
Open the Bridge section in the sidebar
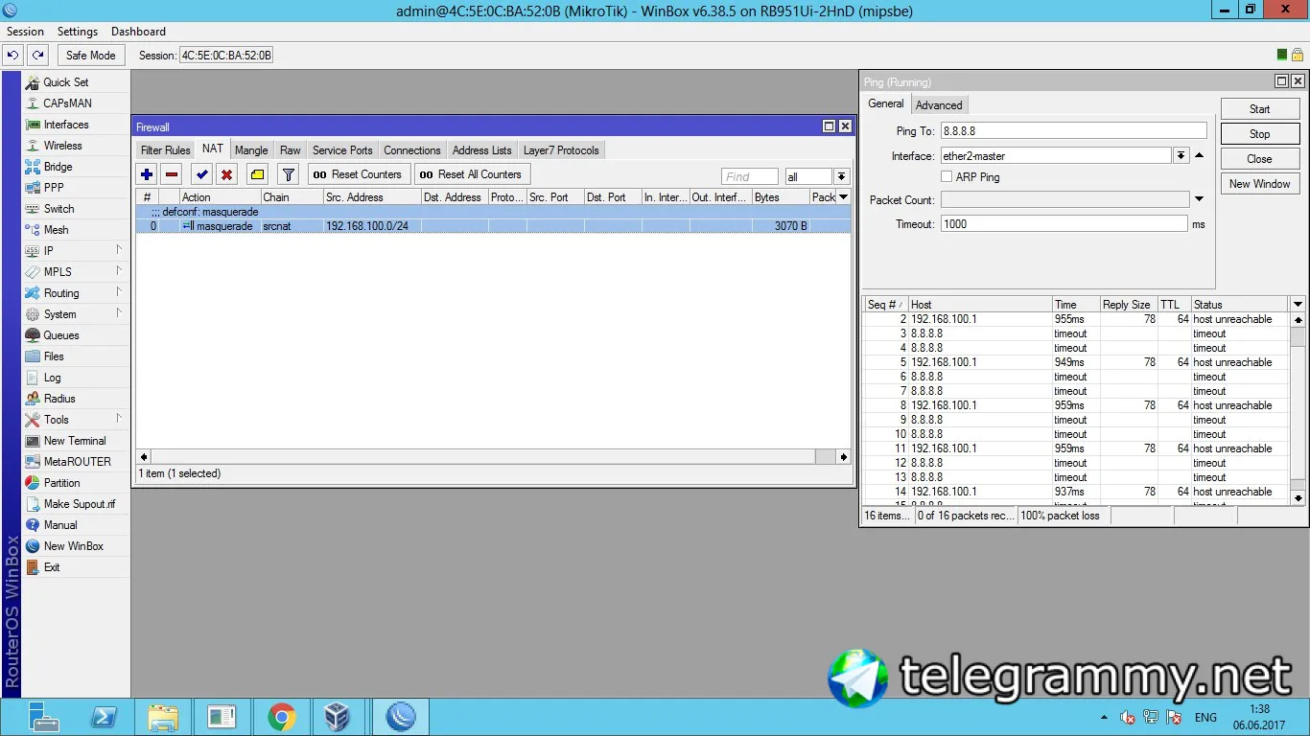coord(58,167)
